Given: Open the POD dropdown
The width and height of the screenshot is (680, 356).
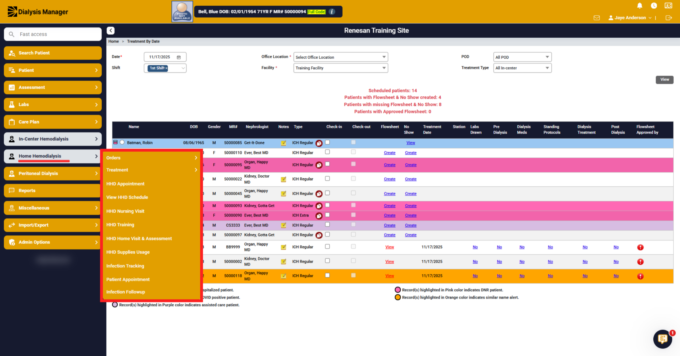Looking at the screenshot, I should pos(522,57).
